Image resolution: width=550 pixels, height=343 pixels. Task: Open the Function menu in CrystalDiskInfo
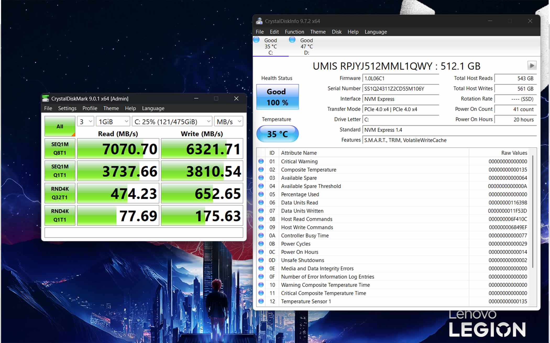(x=294, y=32)
